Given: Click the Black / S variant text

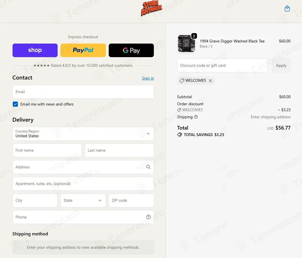Looking at the screenshot, I should (206, 46).
